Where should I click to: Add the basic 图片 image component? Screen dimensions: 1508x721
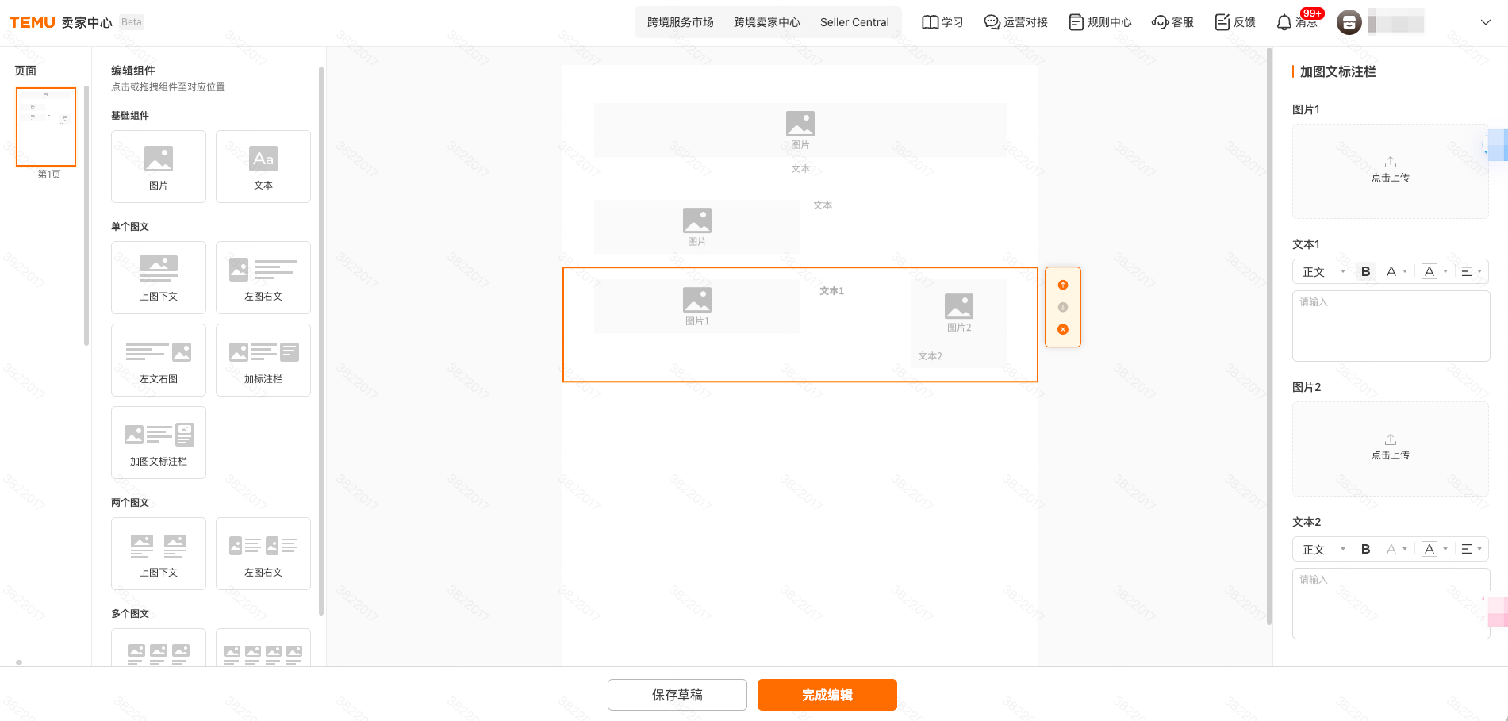coord(159,167)
